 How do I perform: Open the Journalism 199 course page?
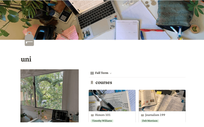(155, 115)
